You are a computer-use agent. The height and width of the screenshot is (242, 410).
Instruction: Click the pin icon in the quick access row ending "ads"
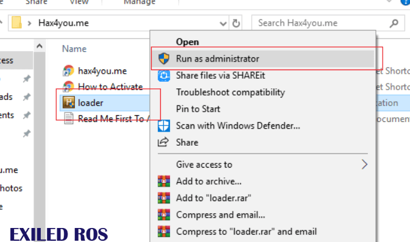pos(26,97)
